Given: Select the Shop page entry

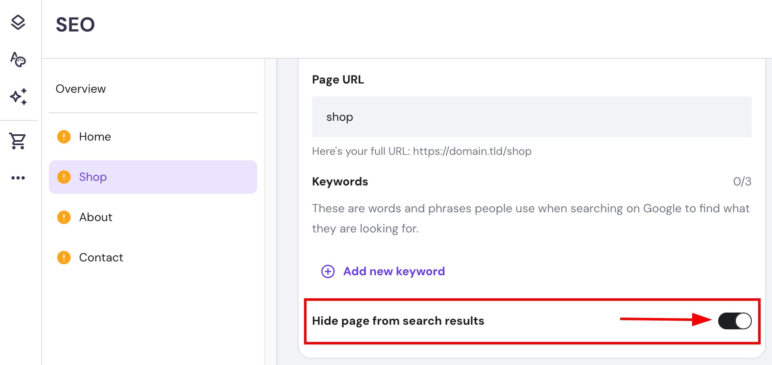Looking at the screenshot, I should [93, 177].
